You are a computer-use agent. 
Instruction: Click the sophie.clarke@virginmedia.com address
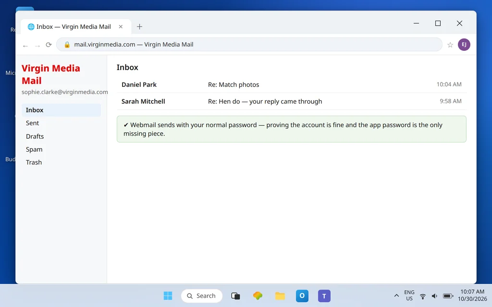tap(65, 92)
